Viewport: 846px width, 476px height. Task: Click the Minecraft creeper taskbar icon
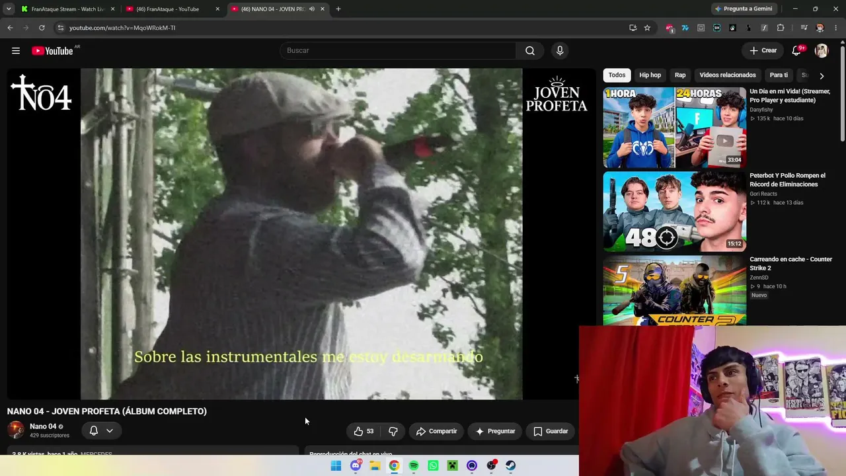point(453,465)
